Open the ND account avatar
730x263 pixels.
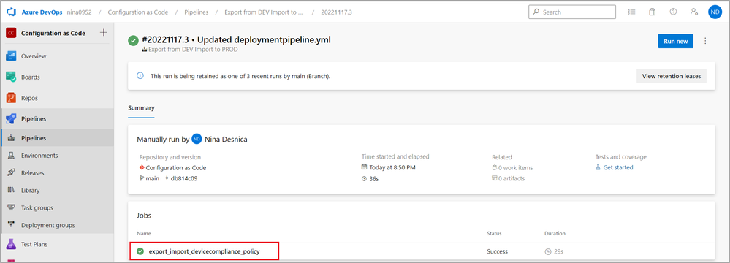click(x=715, y=12)
